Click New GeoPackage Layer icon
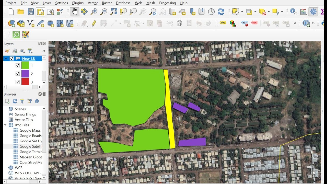This screenshot has height=184, width=327. tap(21, 24)
